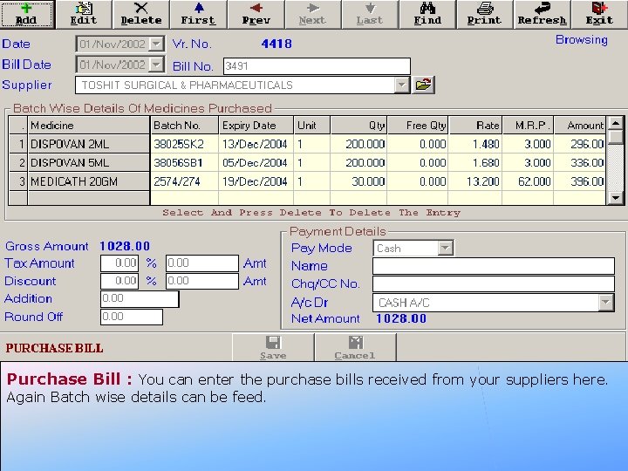Click the payment Name field
Image resolution: width=628 pixels, height=471 pixels.
coord(494,266)
